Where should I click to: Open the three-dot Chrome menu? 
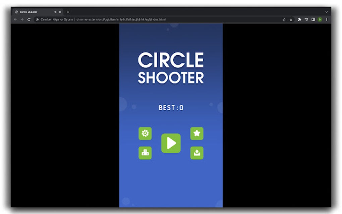coord(327,19)
